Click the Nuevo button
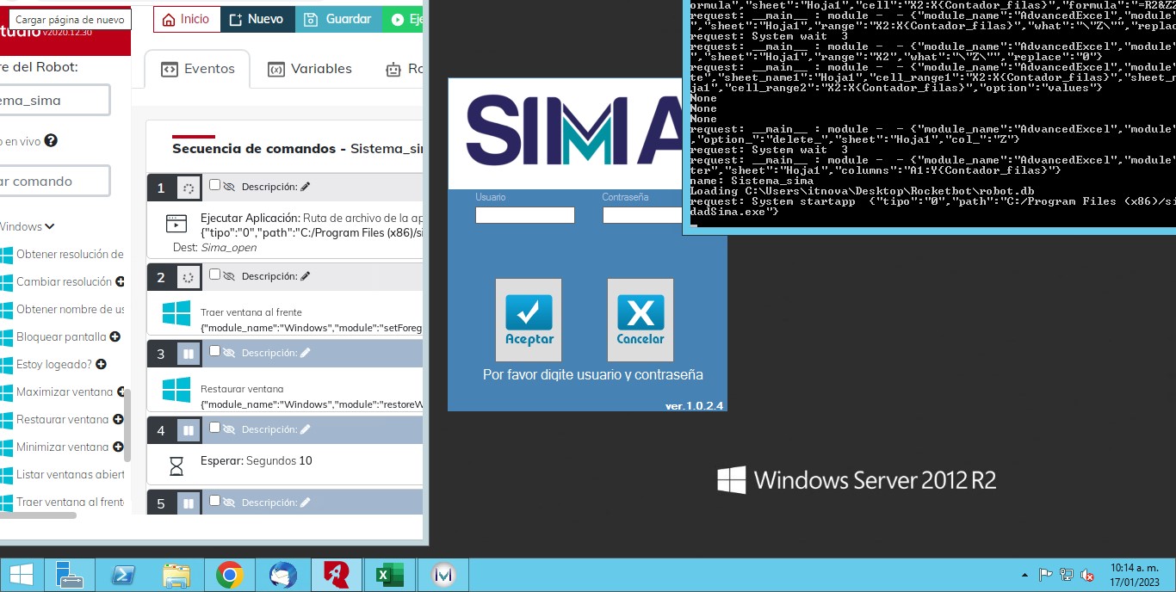 (x=257, y=19)
